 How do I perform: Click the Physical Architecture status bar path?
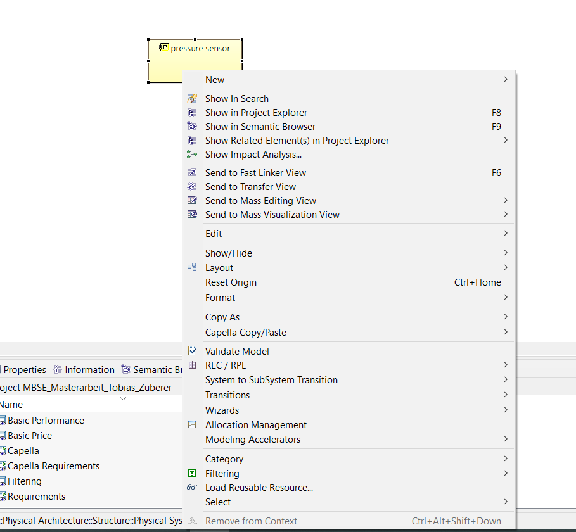click(91, 521)
